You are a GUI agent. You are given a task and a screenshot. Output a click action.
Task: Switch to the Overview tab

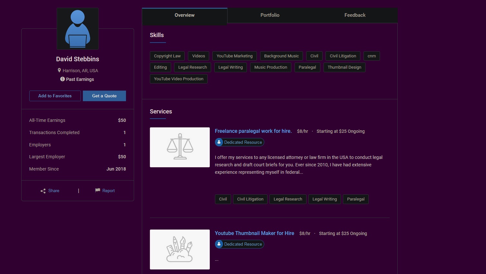[x=185, y=15]
